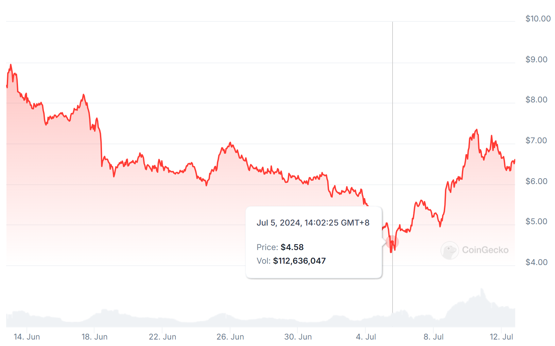555x346 pixels.
Task: Click the 30. Jun x-axis label
Action: tap(298, 337)
